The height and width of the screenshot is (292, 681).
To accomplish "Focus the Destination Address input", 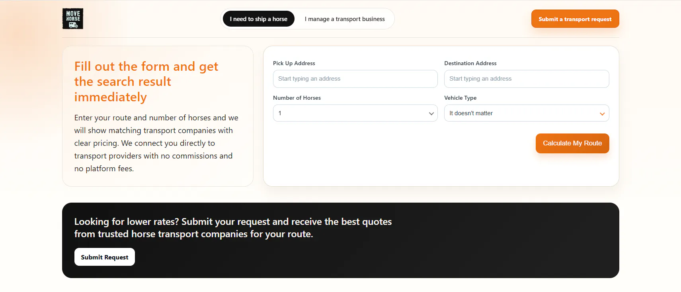I will (527, 79).
